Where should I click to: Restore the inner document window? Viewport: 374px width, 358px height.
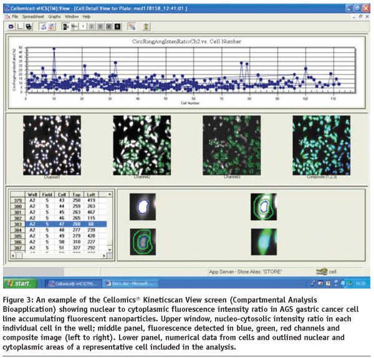[360, 17]
